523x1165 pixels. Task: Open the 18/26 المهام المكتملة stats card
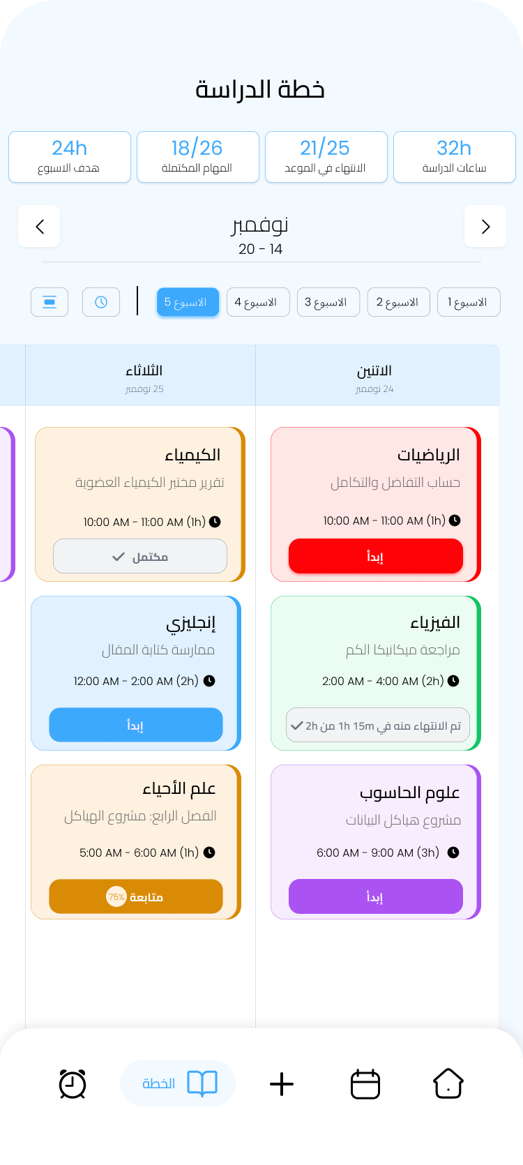[x=197, y=156]
